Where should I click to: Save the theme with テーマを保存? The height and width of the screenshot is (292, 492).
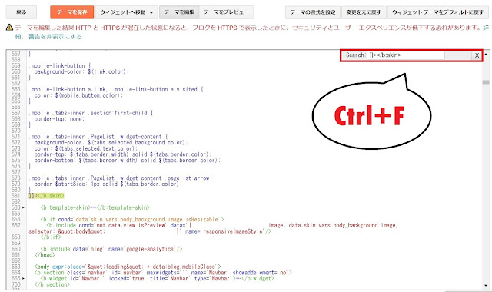71,12
